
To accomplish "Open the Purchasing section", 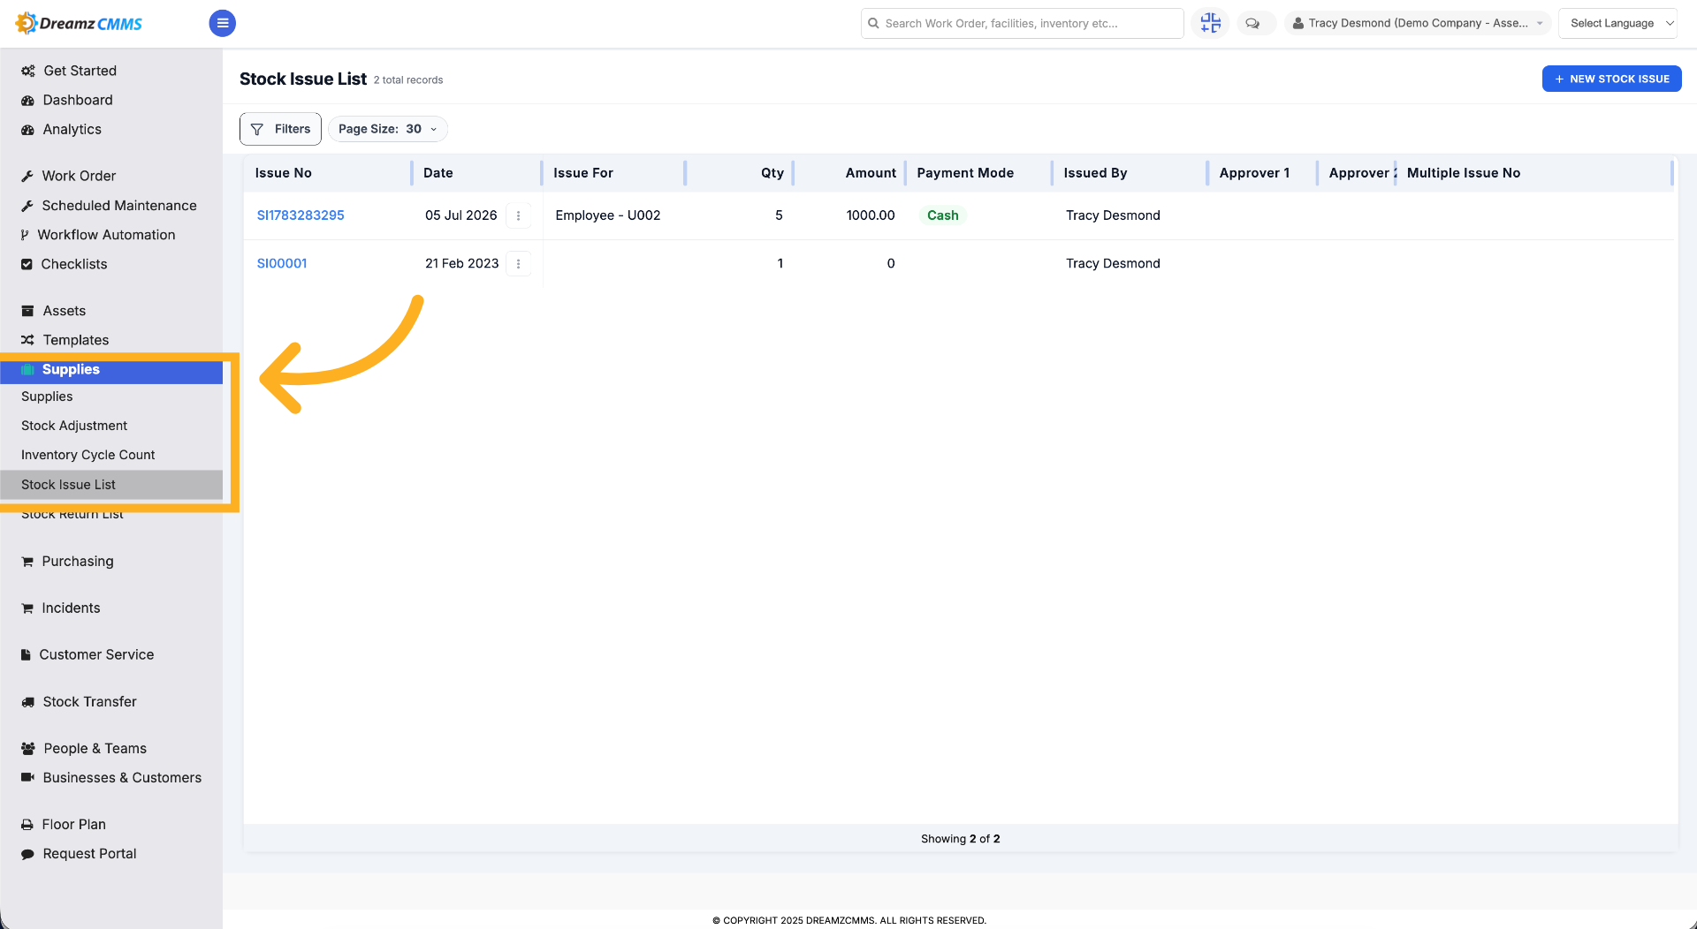I will pyautogui.click(x=78, y=561).
